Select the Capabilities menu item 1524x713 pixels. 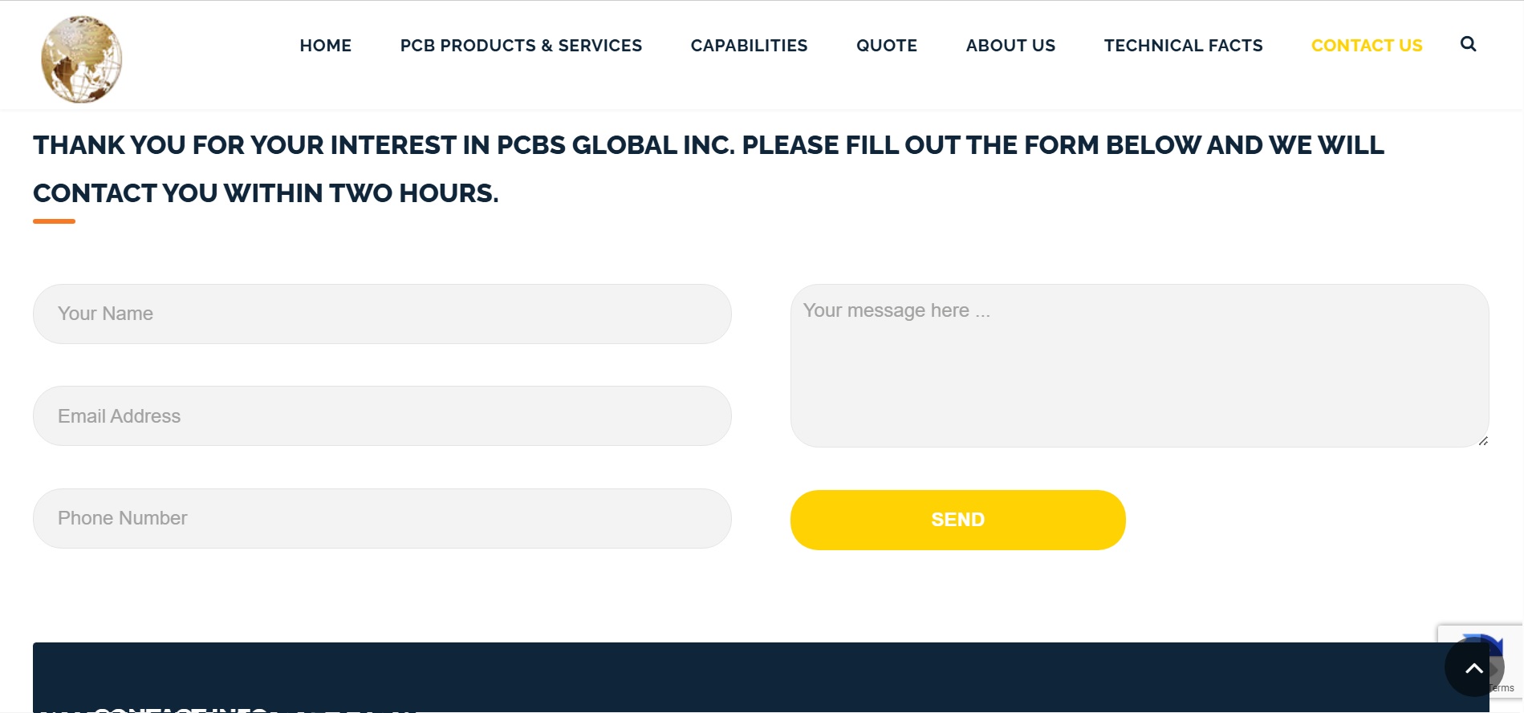(749, 46)
